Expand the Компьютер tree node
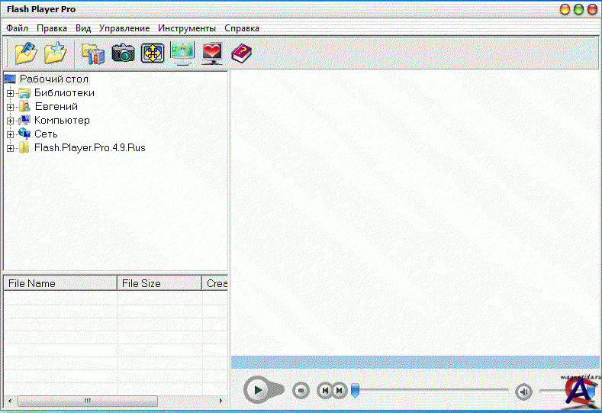This screenshot has height=413, width=602. 11,121
